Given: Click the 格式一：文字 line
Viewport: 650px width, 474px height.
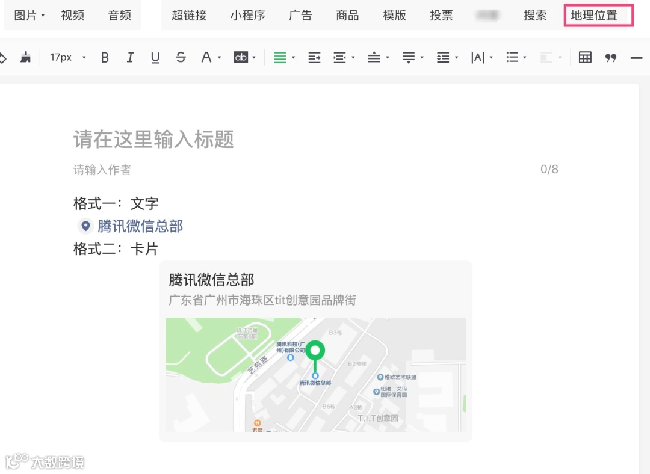Looking at the screenshot, I should 116,203.
